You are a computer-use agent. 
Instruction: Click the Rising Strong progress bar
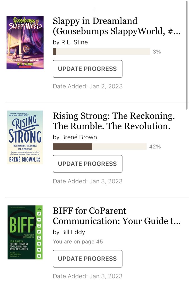99,146
